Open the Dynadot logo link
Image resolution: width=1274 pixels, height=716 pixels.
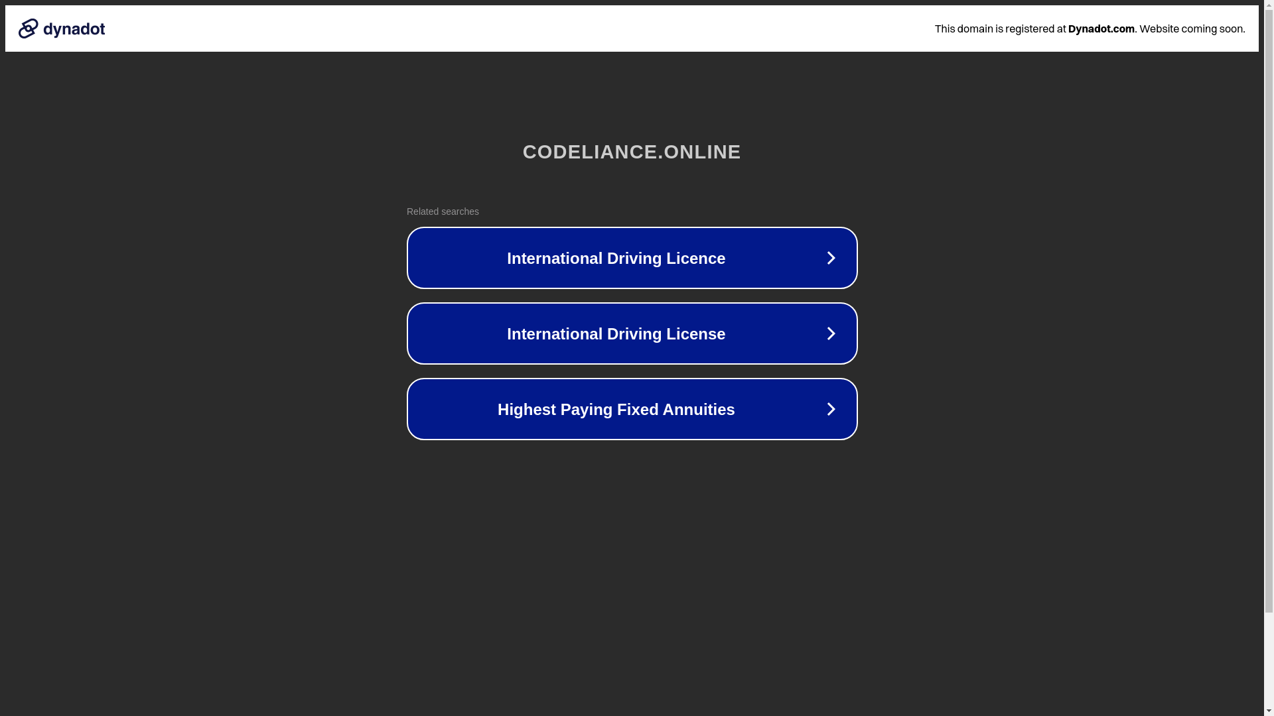pyautogui.click(x=62, y=29)
